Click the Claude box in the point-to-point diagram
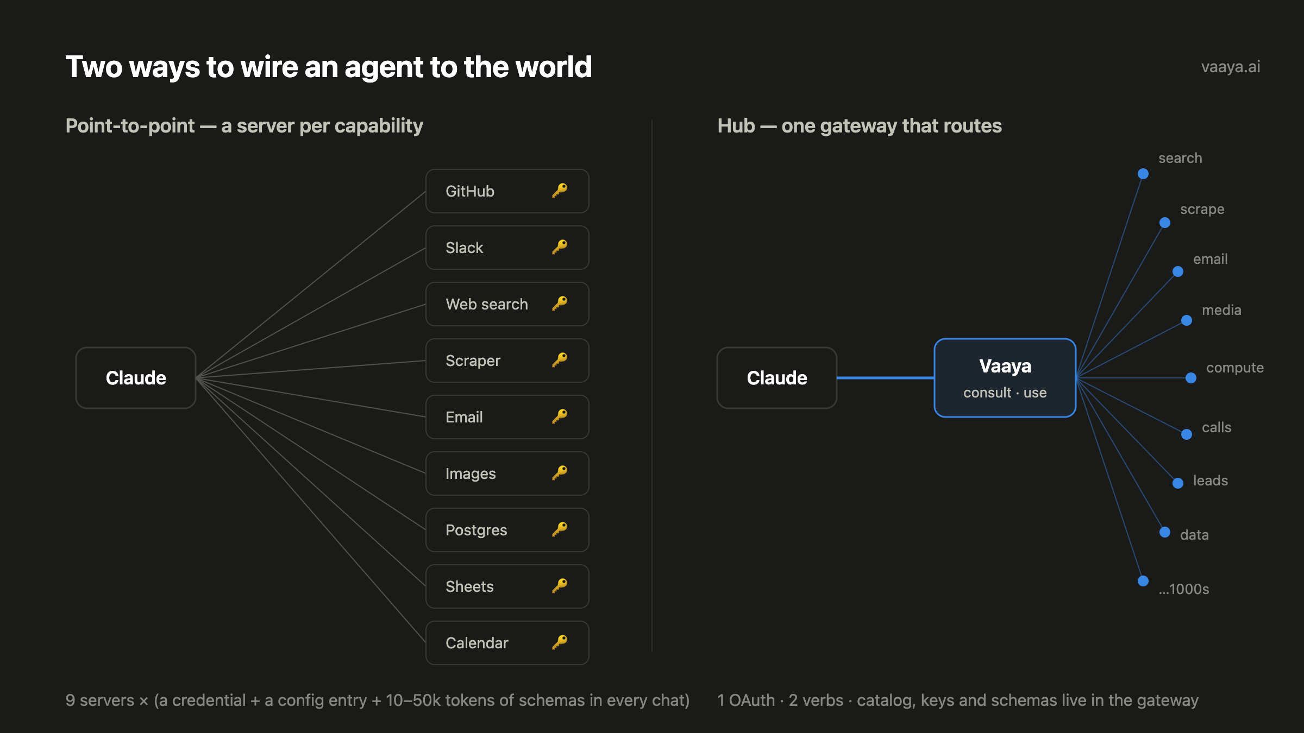Viewport: 1304px width, 733px height. click(136, 378)
